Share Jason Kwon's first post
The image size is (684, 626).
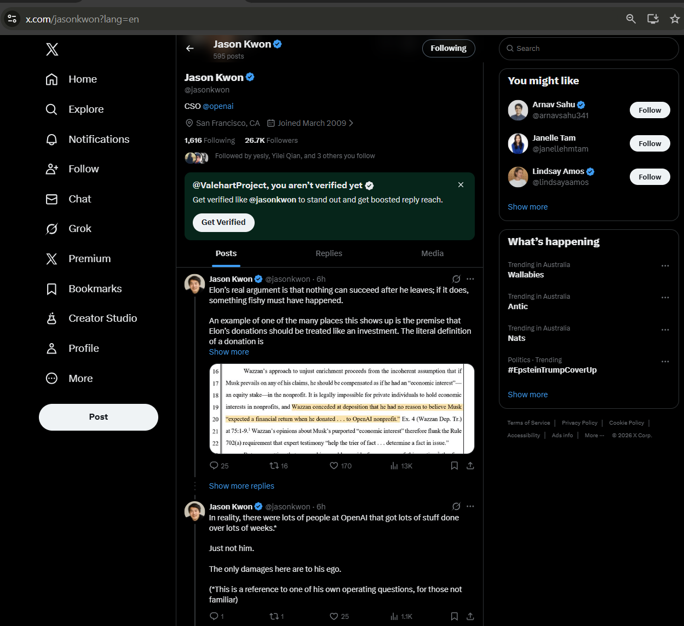(470, 465)
